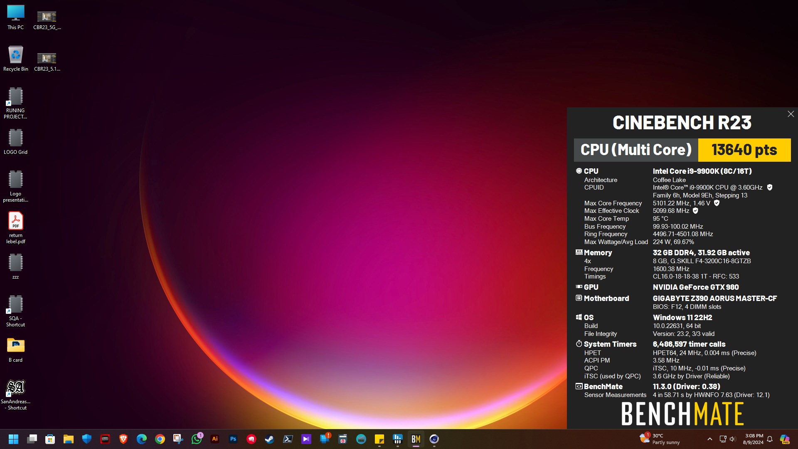Open the 30°C Partly sunny weather widget

coord(660,439)
